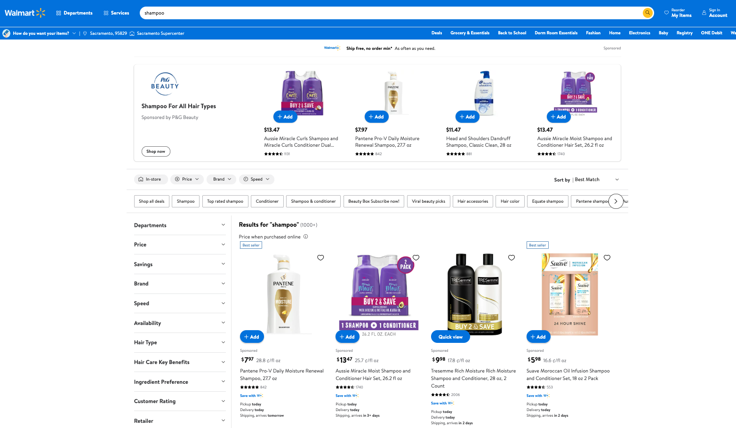736x428 pixels.
Task: Click the yellow search magnifier button
Action: pos(648,13)
